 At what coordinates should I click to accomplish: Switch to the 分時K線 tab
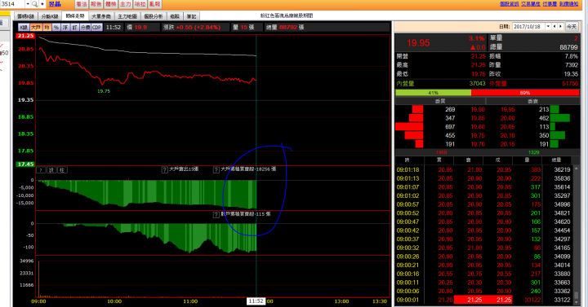(x=50, y=16)
